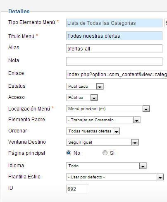Select the Si radio for Página principal

coord(105,153)
